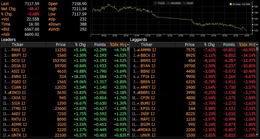Click Leaders table % Chg column header
Viewport: 260px width, 139px height.
click(80, 45)
